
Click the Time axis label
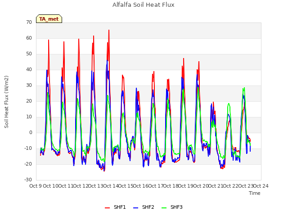pyautogui.click(x=255, y=193)
